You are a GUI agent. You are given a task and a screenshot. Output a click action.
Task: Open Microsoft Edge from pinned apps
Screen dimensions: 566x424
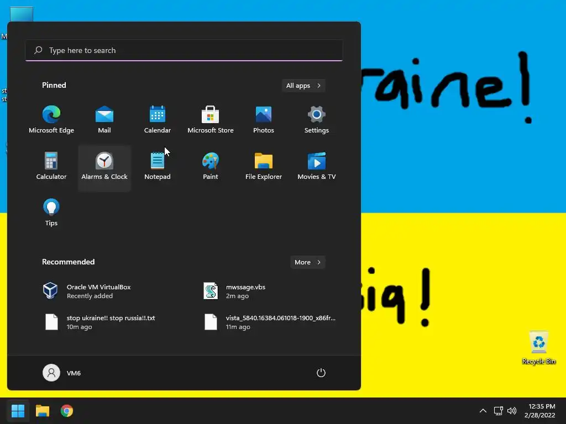tap(51, 120)
